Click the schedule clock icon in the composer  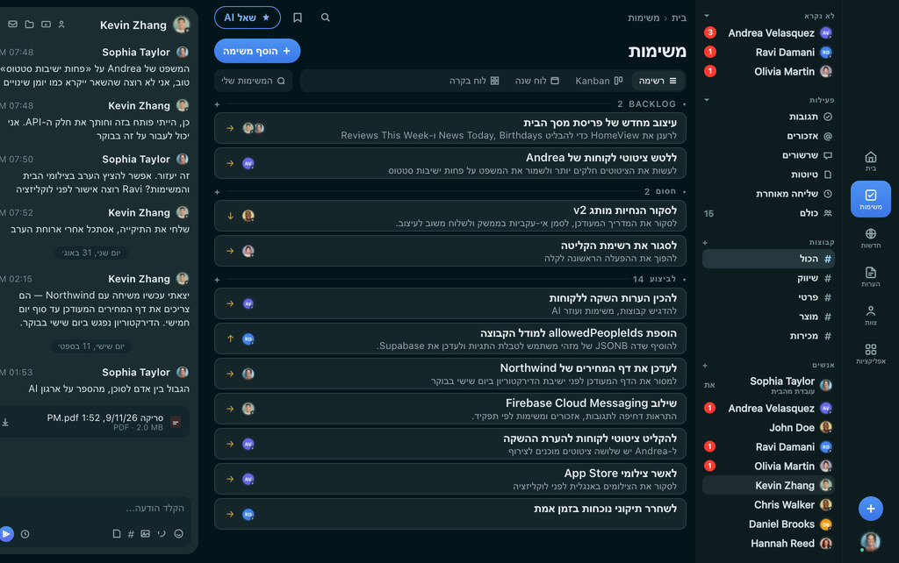(x=25, y=534)
